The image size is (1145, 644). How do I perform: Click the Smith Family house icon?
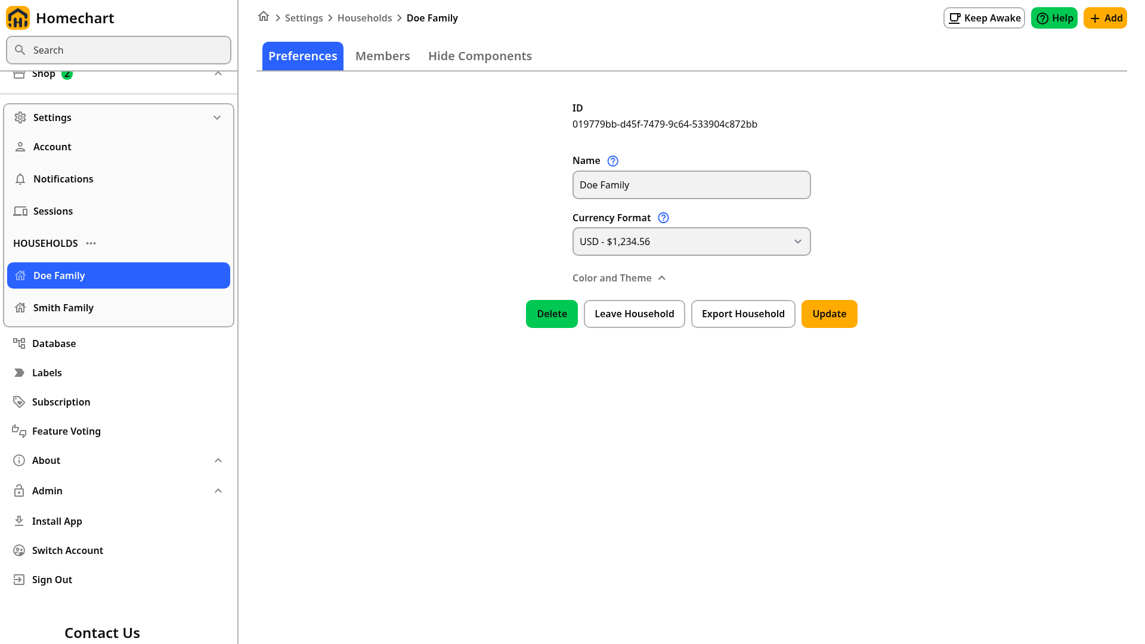(x=20, y=308)
